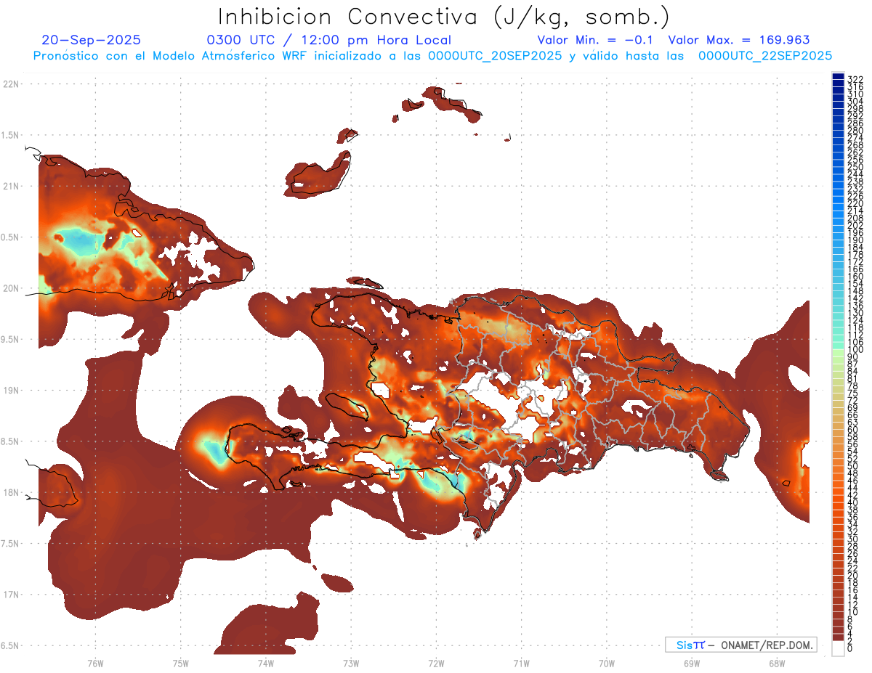Click the color scale value '160'
The height and width of the screenshot is (673, 872).
[855, 276]
